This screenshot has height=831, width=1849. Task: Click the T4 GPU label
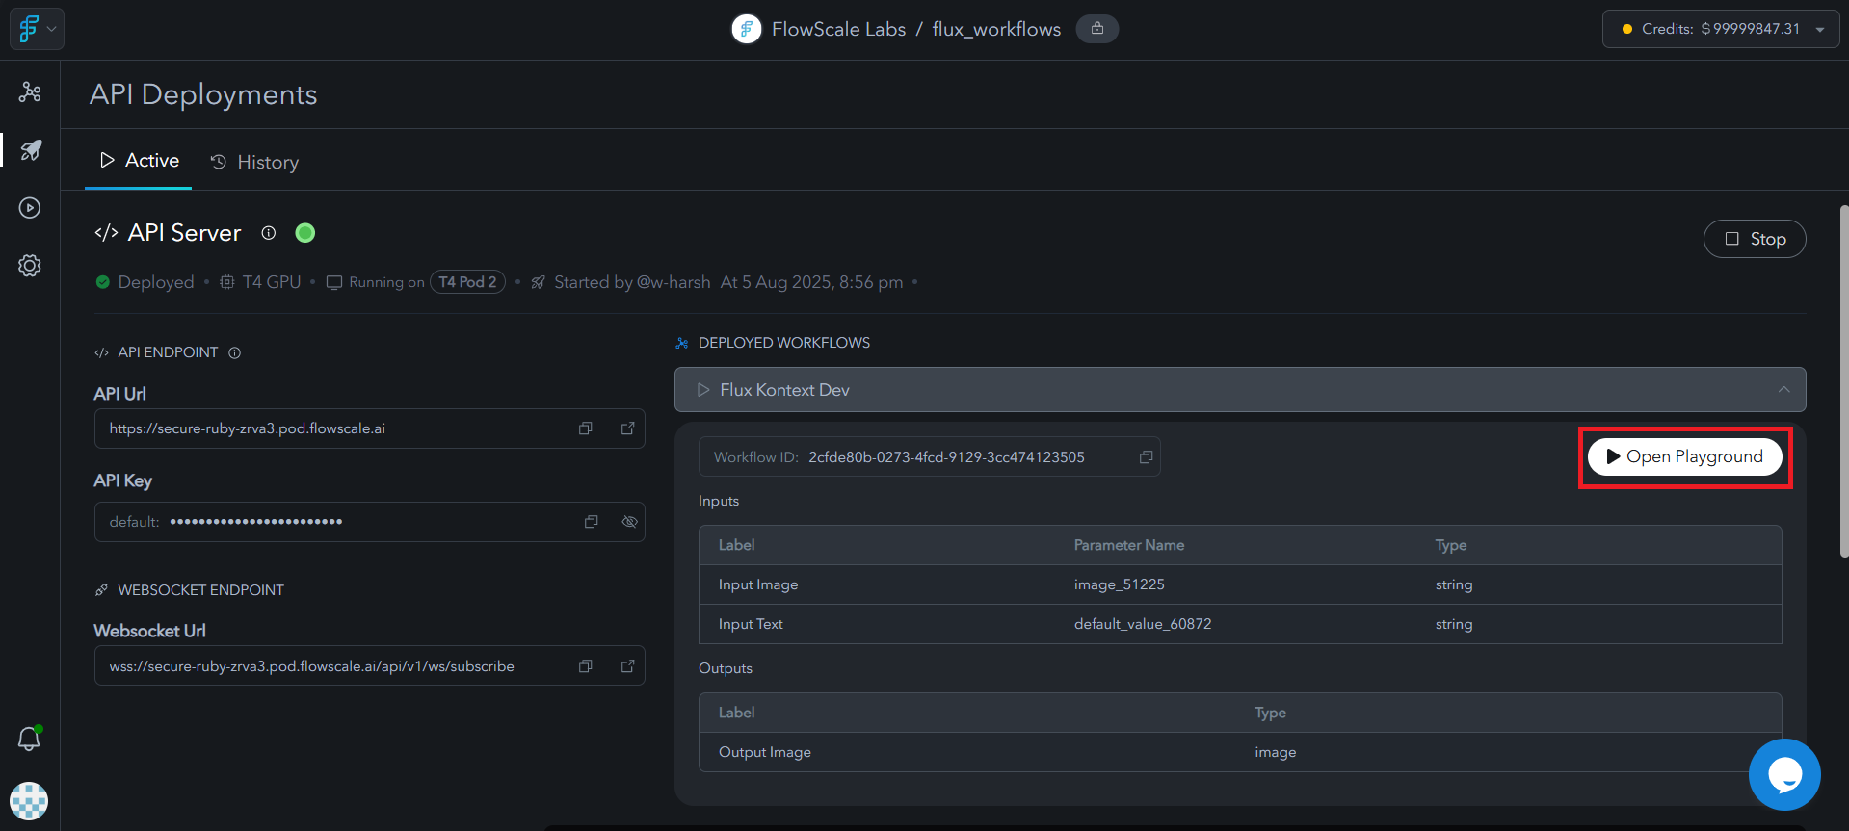click(272, 282)
